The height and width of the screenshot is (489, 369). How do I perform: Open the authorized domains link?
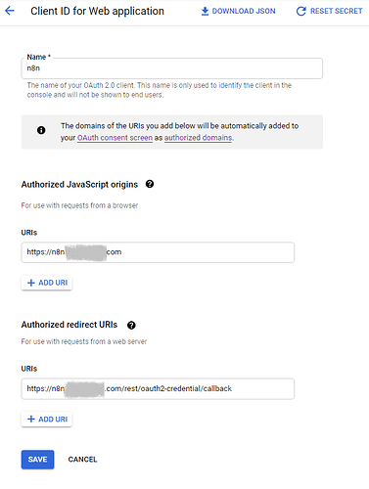(x=198, y=138)
